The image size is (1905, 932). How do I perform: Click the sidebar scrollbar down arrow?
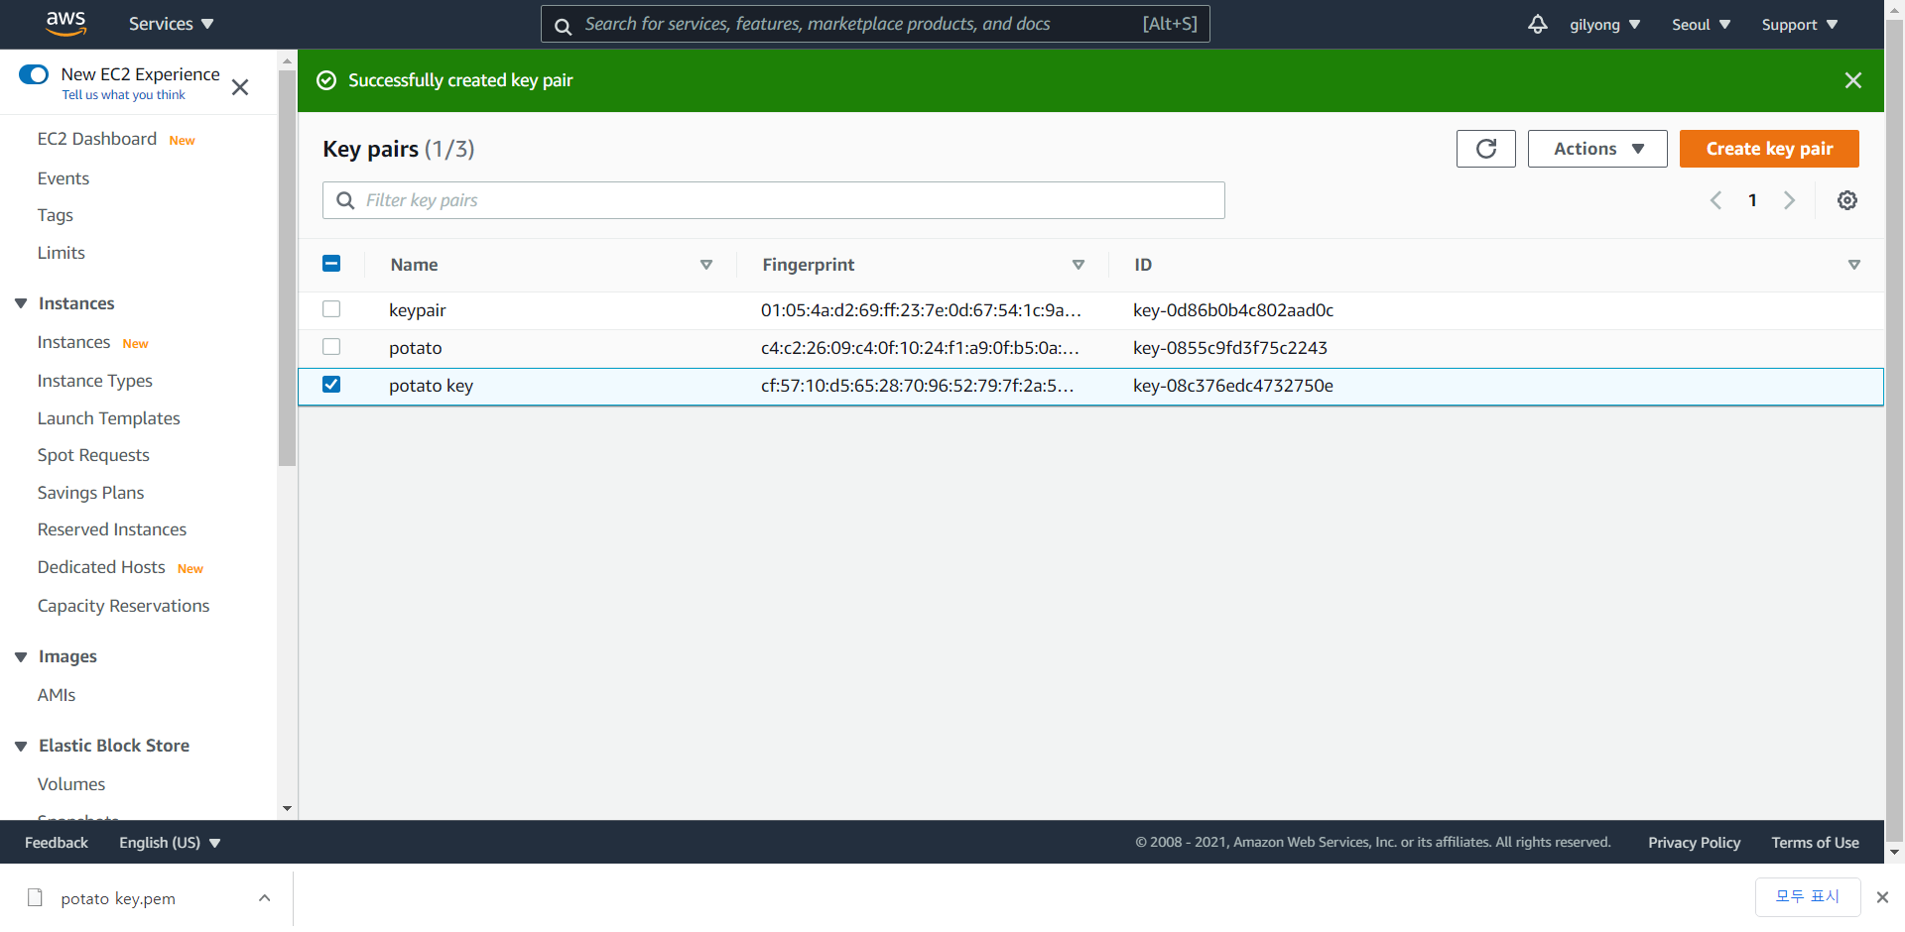[287, 809]
